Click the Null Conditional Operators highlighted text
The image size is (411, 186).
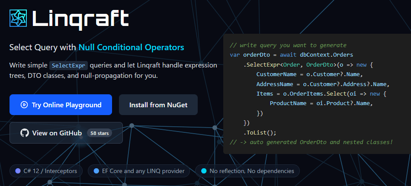pos(132,48)
